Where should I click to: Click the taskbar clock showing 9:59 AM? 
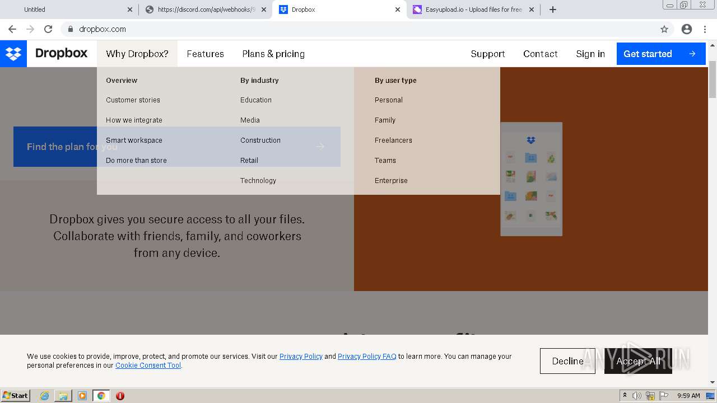[x=688, y=396]
